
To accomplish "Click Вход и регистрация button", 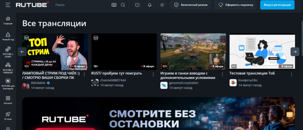I will [277, 5].
